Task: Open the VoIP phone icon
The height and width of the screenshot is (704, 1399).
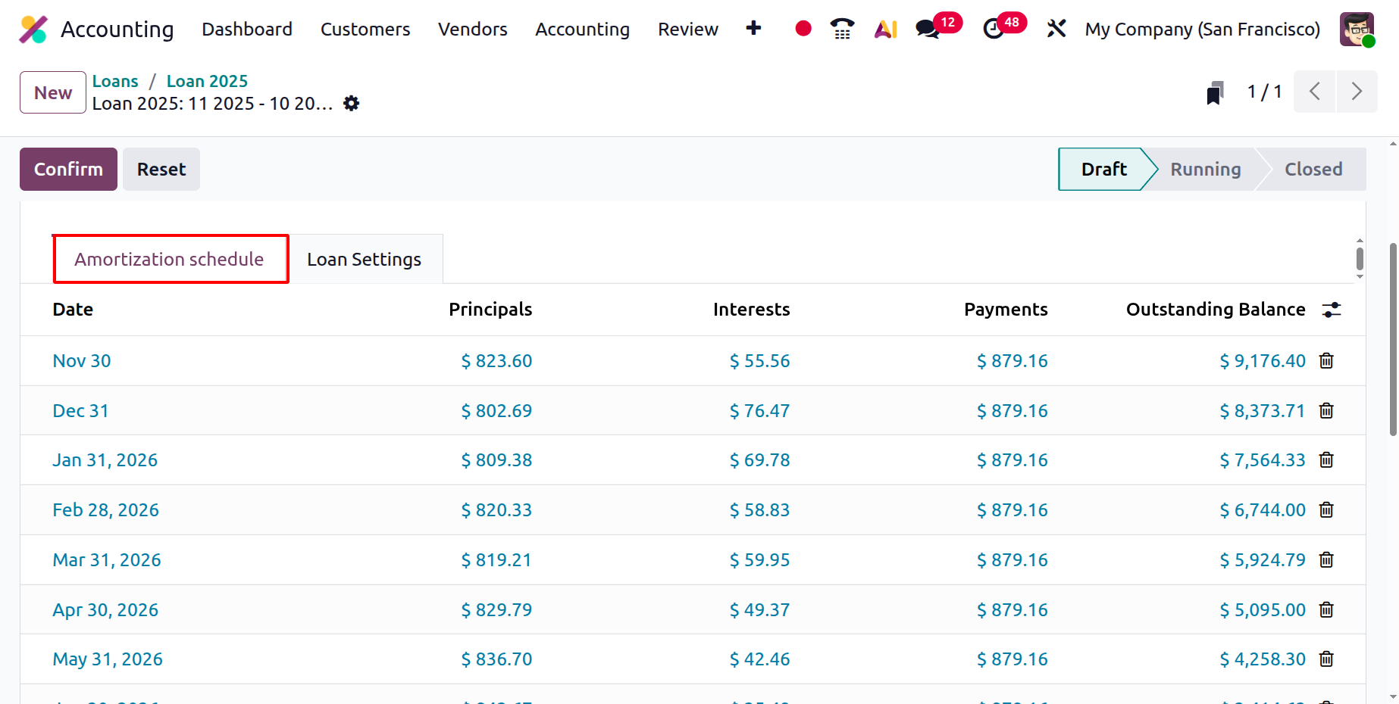Action: [842, 29]
